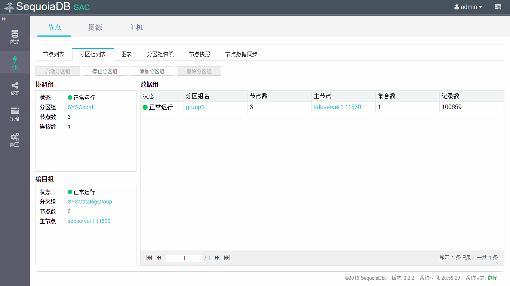510x286 pixels.
Task: Go to the last page of table
Action: pyautogui.click(x=227, y=258)
